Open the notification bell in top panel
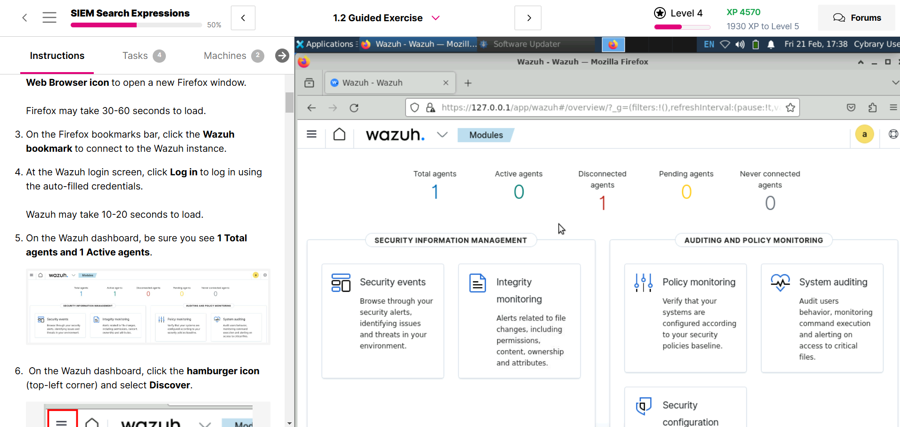Viewport: 900px width, 427px height. (771, 44)
